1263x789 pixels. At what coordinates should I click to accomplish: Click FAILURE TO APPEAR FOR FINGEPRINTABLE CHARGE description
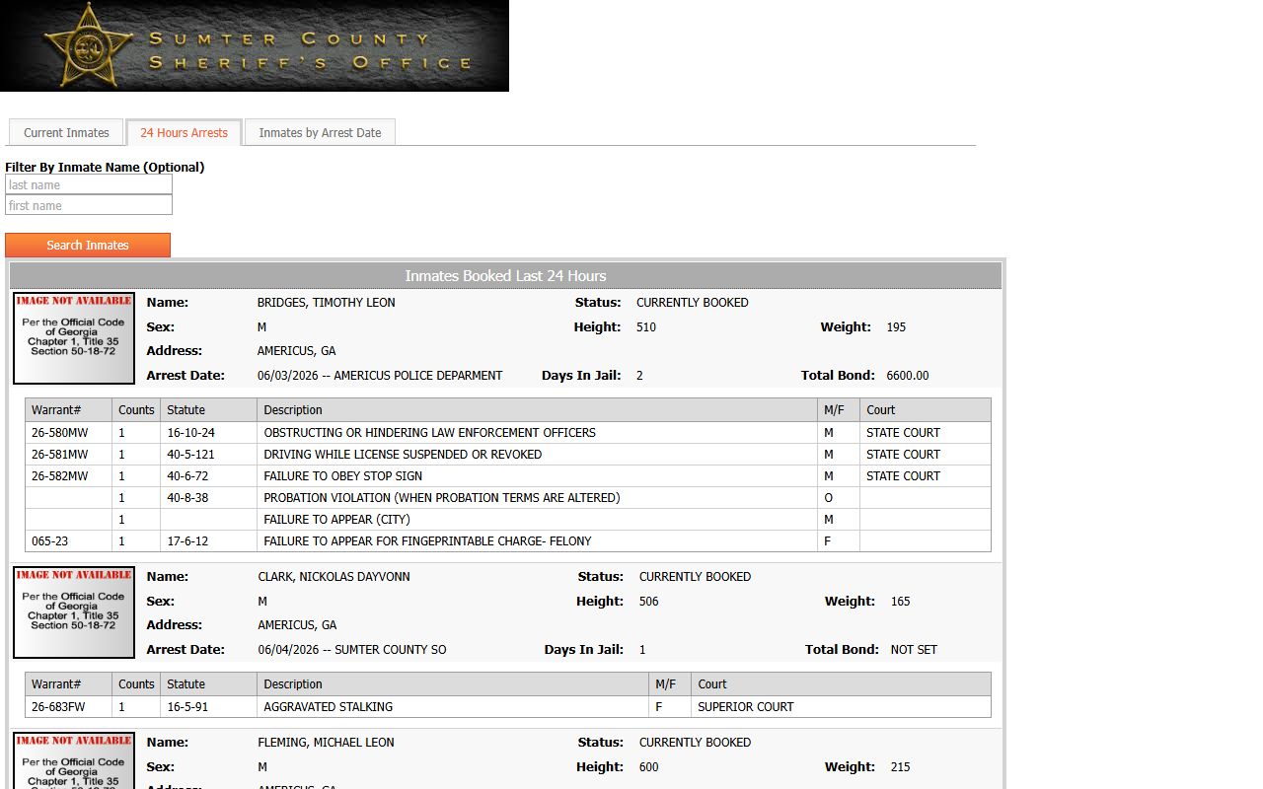coord(427,541)
